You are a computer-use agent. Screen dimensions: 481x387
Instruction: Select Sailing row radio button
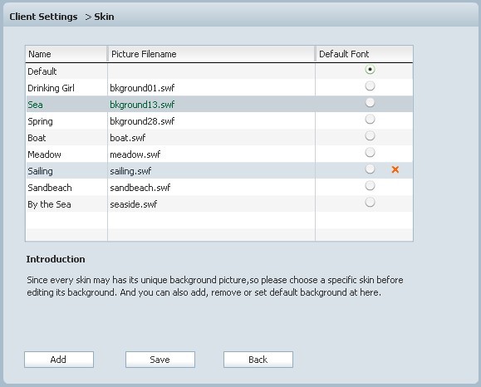point(370,169)
